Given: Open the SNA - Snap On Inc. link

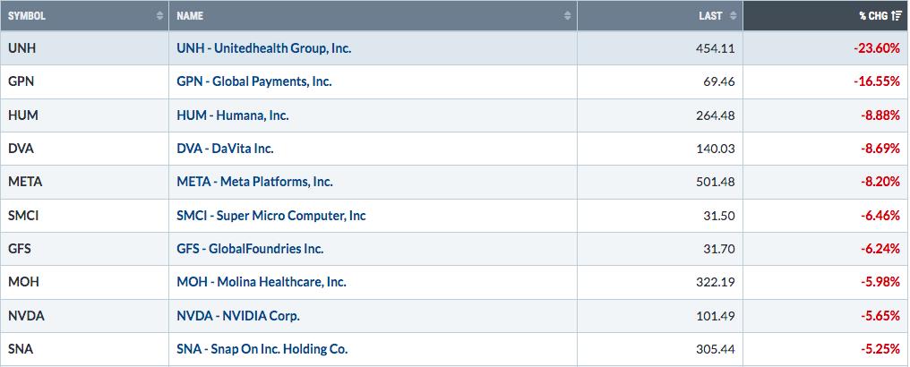Looking at the screenshot, I should point(262,349).
